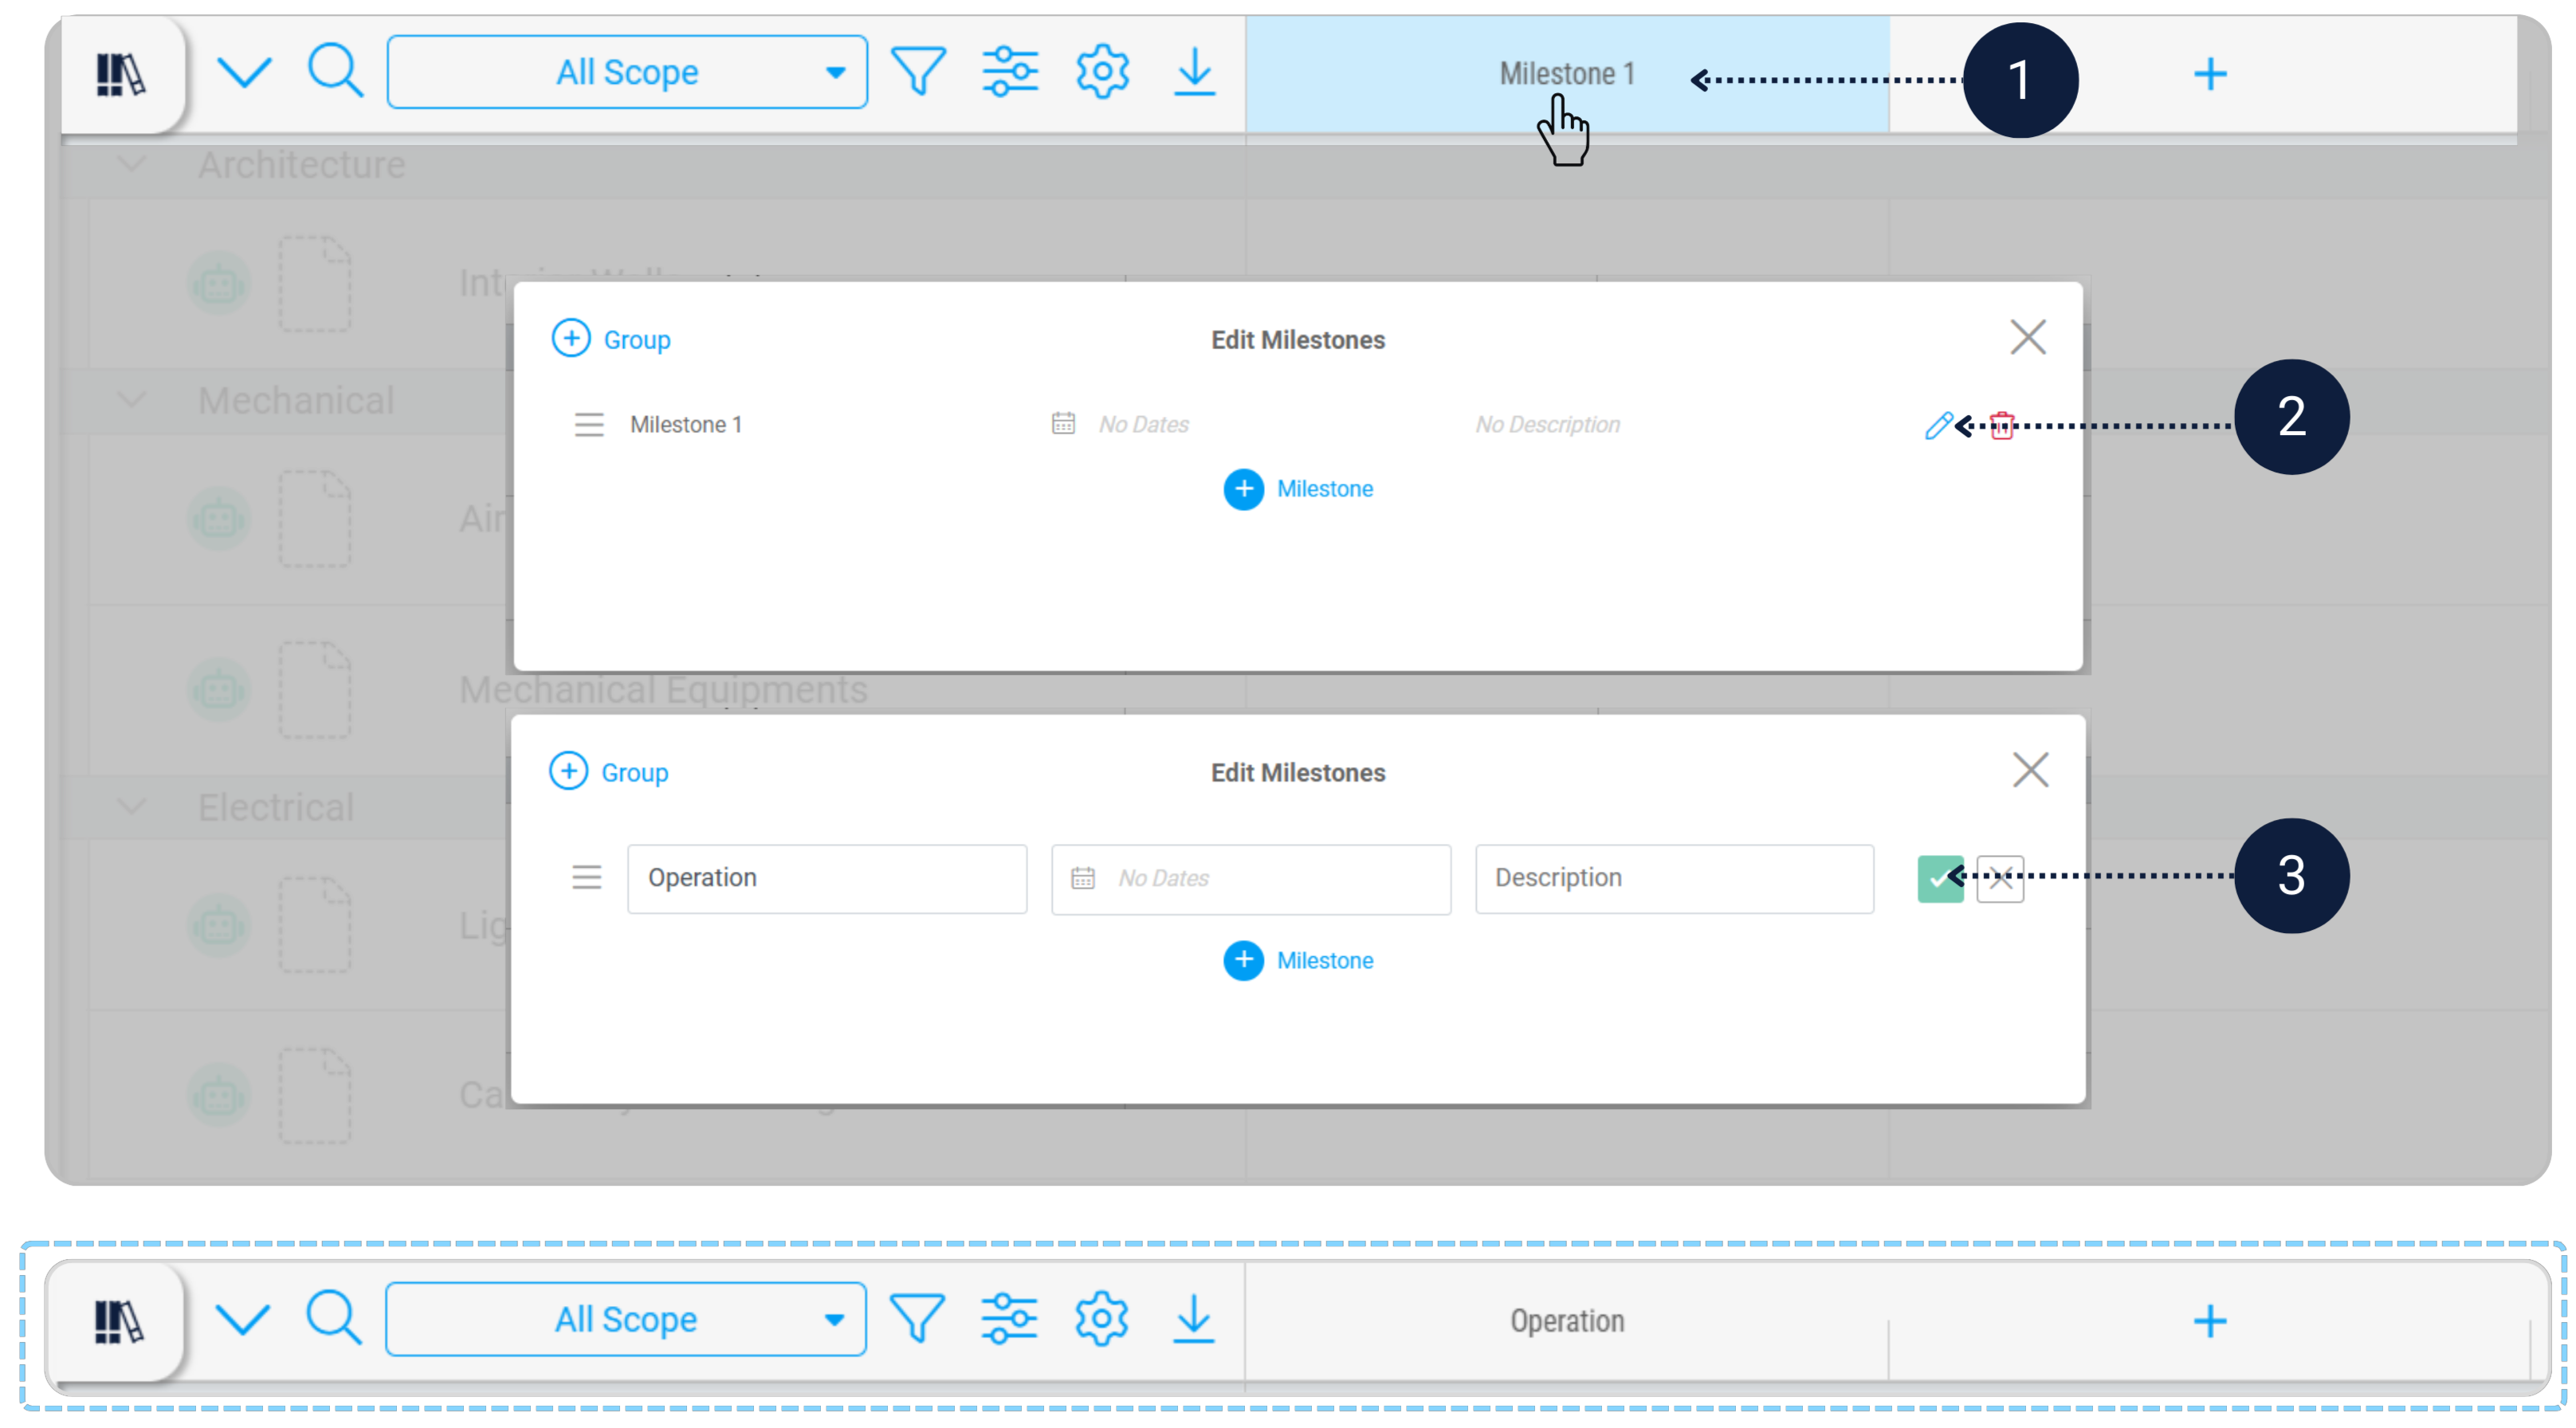This screenshot has height=1428, width=2576.
Task: Click the filter funnel icon in the top toolbar
Action: 917,72
